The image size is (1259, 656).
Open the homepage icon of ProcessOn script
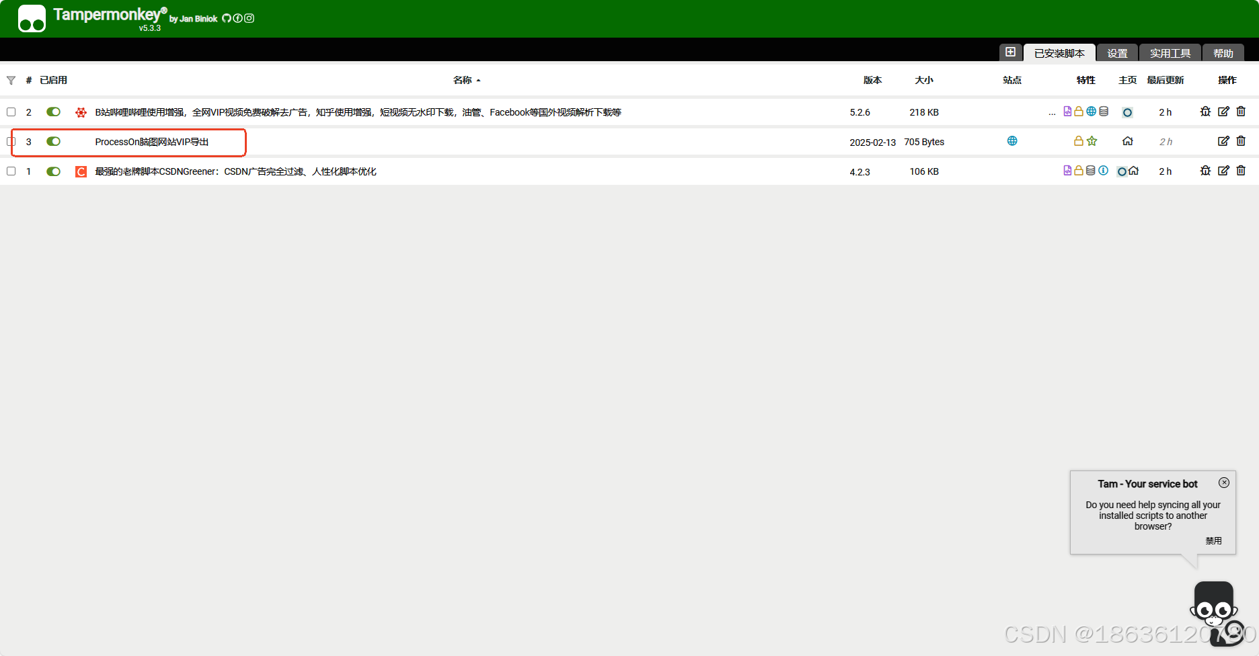[1128, 141]
